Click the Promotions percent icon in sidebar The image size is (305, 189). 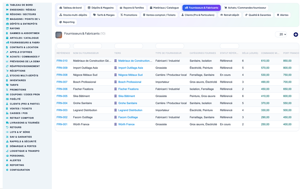point(7,90)
